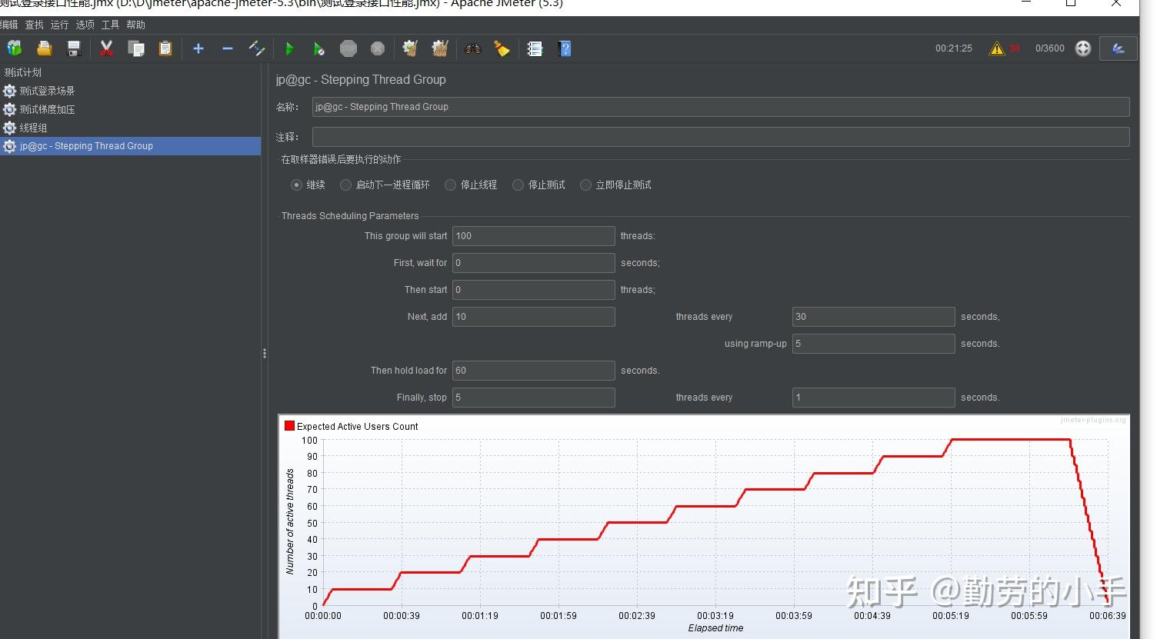Select 测试梯度加压 in the tree
Viewport: 1157px width, 639px height.
pos(47,109)
